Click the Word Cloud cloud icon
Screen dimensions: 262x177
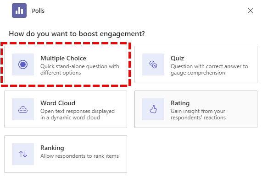(x=23, y=109)
